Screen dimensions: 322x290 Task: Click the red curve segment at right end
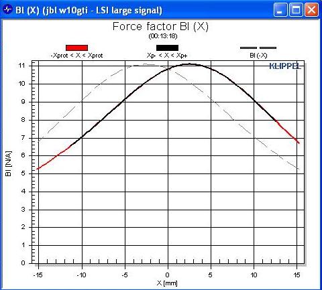(288, 132)
